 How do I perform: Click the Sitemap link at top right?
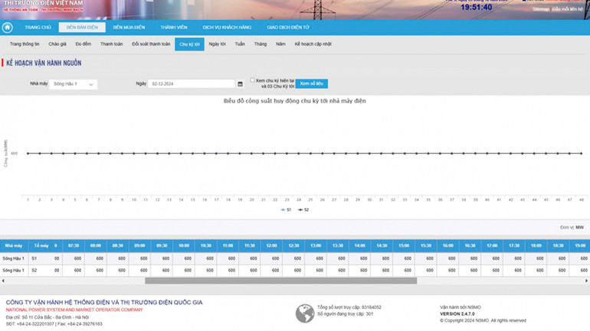(541, 10)
